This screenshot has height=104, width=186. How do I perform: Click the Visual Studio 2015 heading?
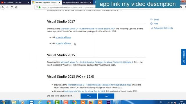pyautogui.click(x=61, y=55)
